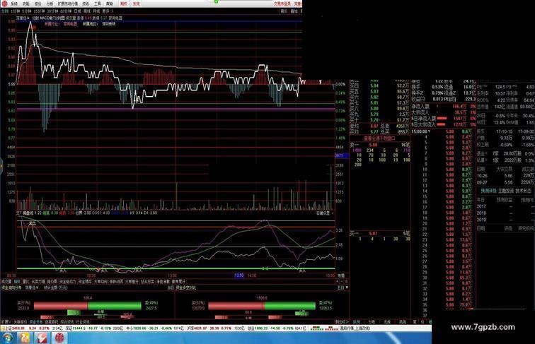Open the 行业资讯 bottom tab

83,321
